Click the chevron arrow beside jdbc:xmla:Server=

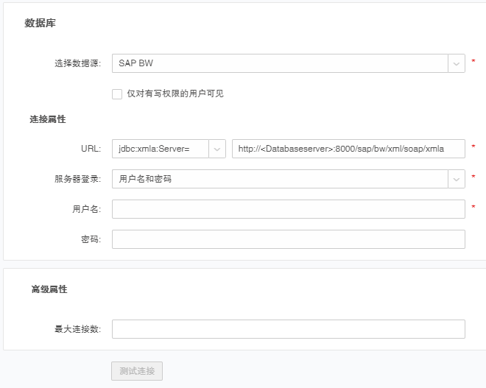coord(218,149)
